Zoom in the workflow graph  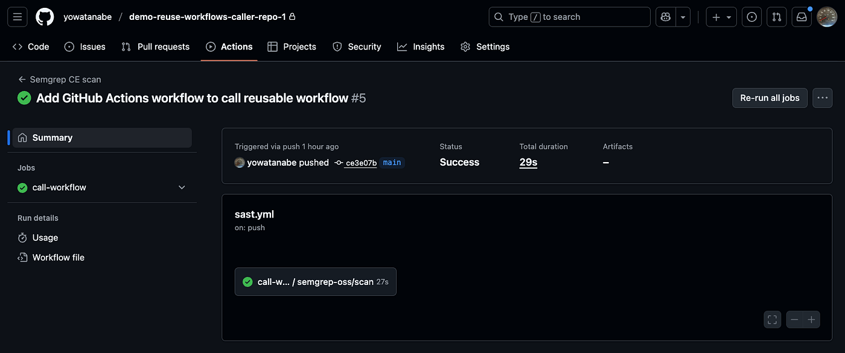click(812, 320)
